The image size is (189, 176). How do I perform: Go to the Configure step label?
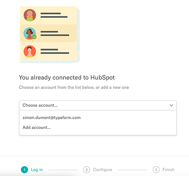point(103,170)
